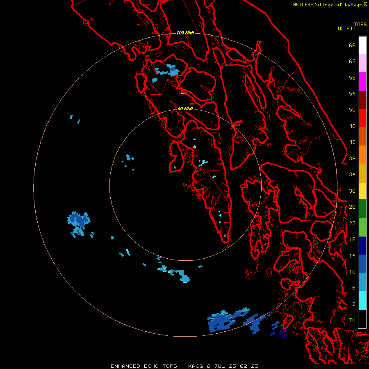Click the legend value 26

[352, 207]
